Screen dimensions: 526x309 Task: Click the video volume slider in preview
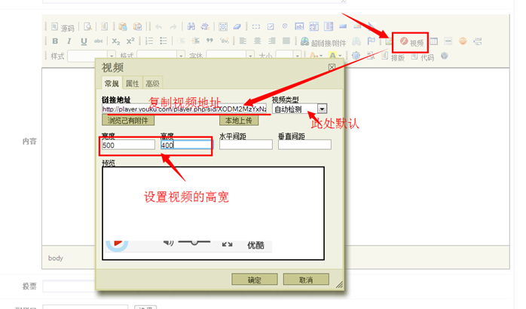[x=193, y=242]
